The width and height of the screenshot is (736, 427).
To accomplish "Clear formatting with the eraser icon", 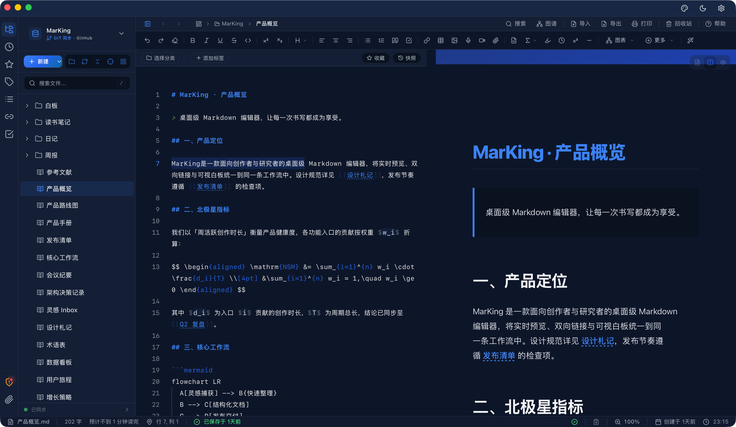I will pyautogui.click(x=175, y=41).
